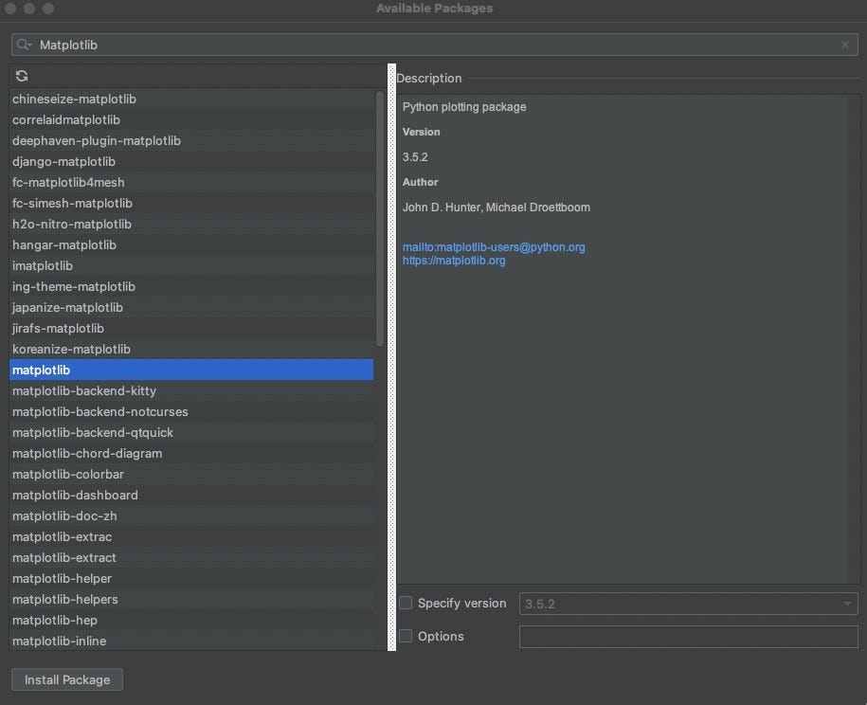Click the Install Package button

click(x=67, y=679)
